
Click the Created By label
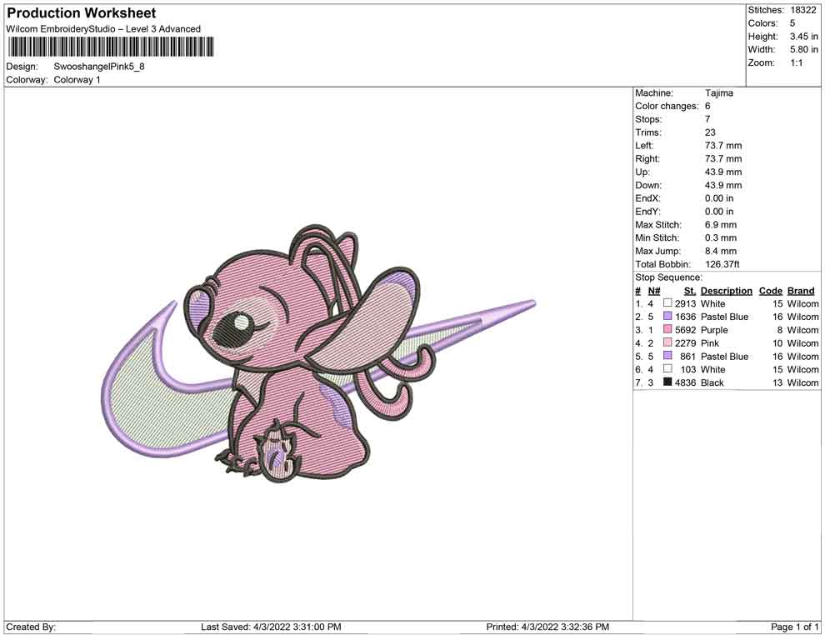click(31, 627)
